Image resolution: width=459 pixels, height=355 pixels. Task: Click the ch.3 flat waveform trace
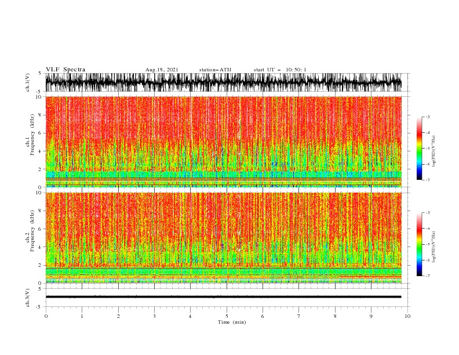224,297
